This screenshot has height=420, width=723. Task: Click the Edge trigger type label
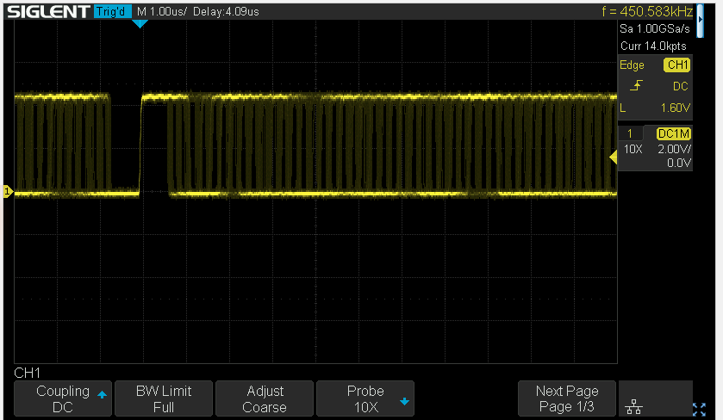pos(632,65)
